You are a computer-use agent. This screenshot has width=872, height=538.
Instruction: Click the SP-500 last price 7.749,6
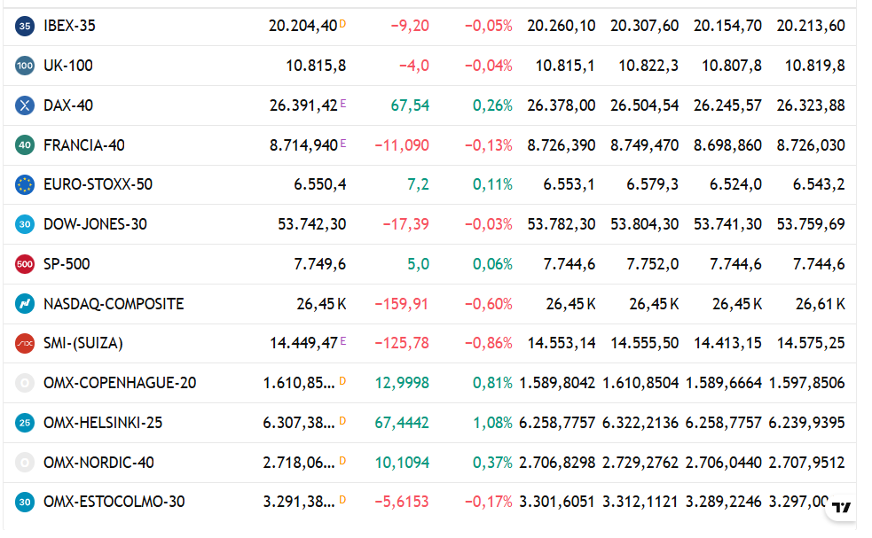319,264
